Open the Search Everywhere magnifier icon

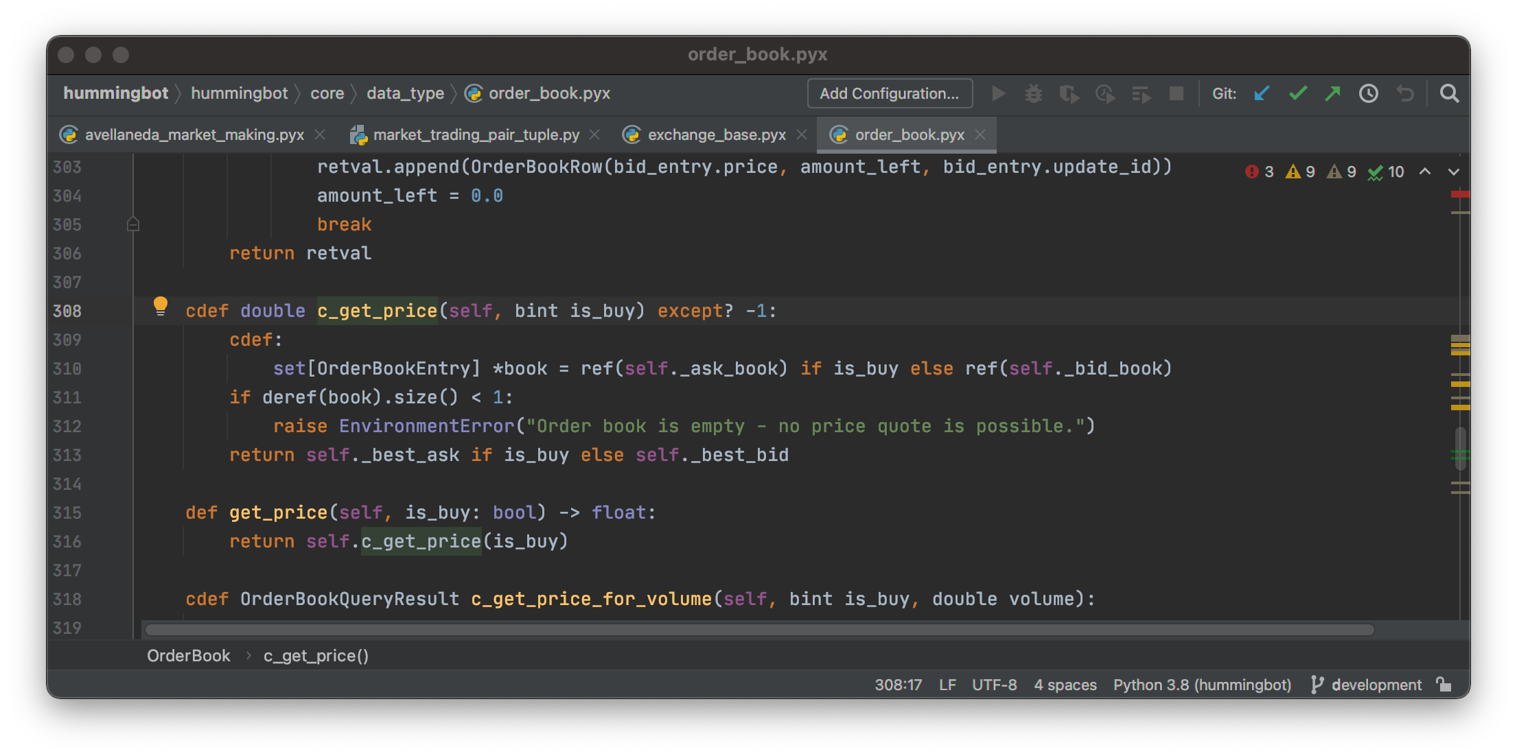point(1449,93)
